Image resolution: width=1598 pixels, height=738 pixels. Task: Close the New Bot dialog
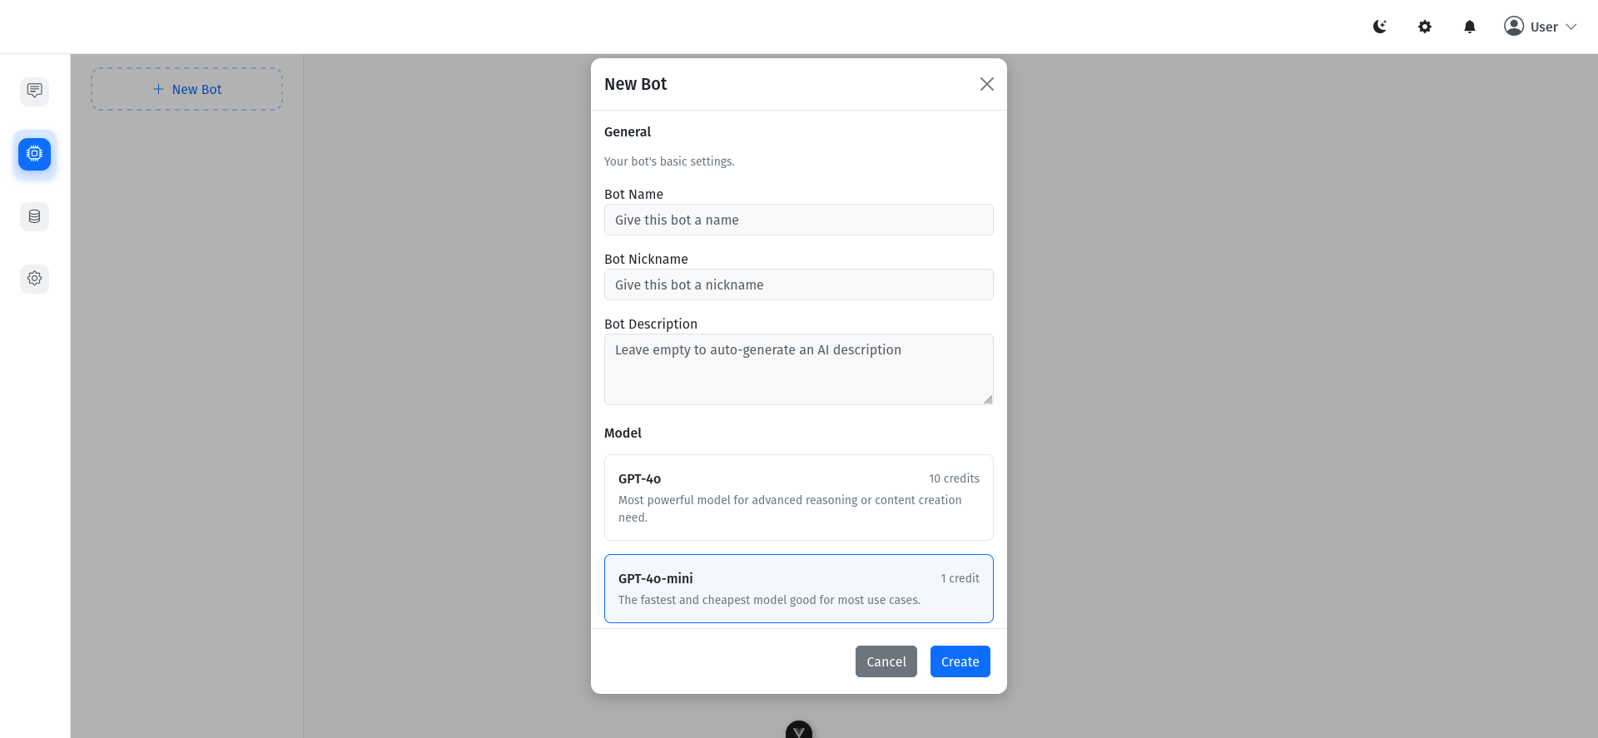[x=987, y=84]
